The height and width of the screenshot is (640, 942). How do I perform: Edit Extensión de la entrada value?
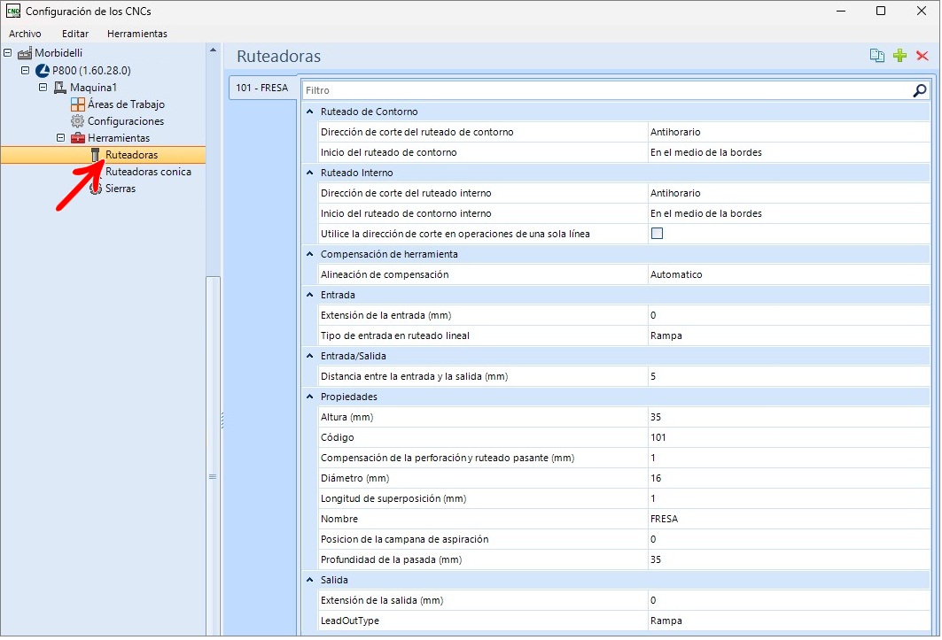click(789, 316)
